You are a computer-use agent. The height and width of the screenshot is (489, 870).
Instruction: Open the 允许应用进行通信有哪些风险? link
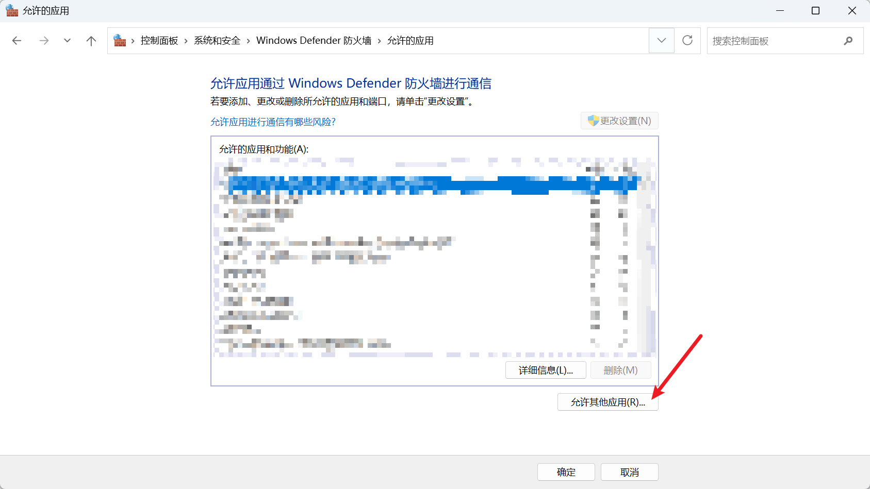273,122
